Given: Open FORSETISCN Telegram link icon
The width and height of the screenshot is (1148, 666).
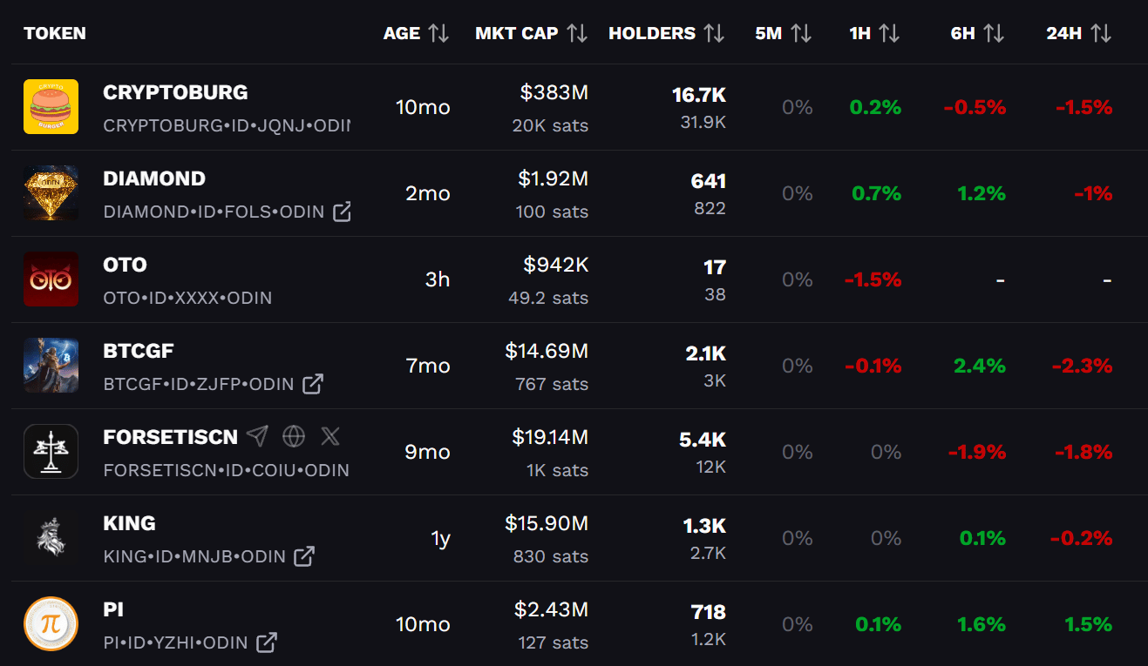Looking at the screenshot, I should pos(257,436).
